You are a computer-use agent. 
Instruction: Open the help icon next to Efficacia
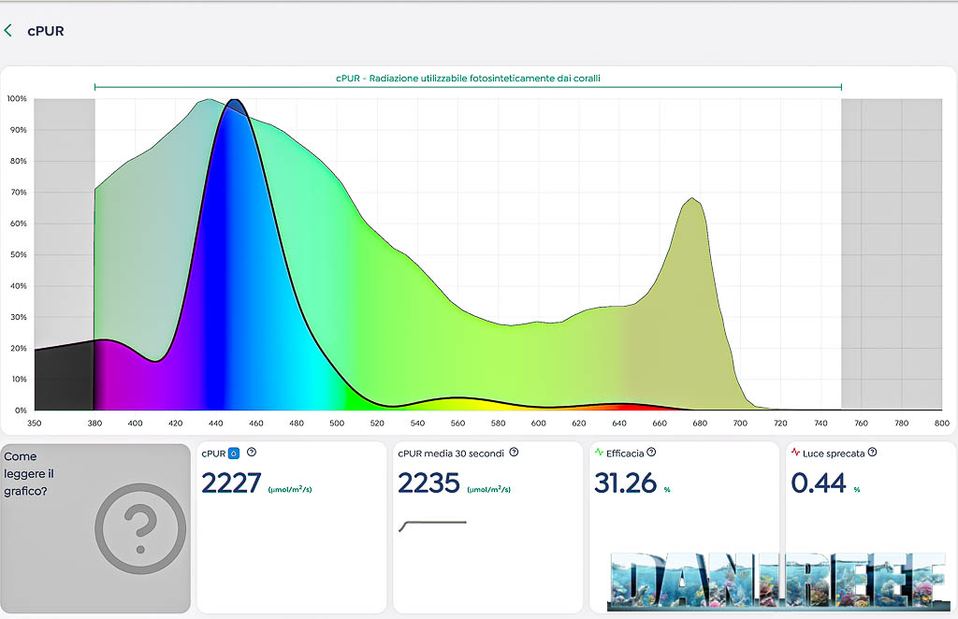651,453
